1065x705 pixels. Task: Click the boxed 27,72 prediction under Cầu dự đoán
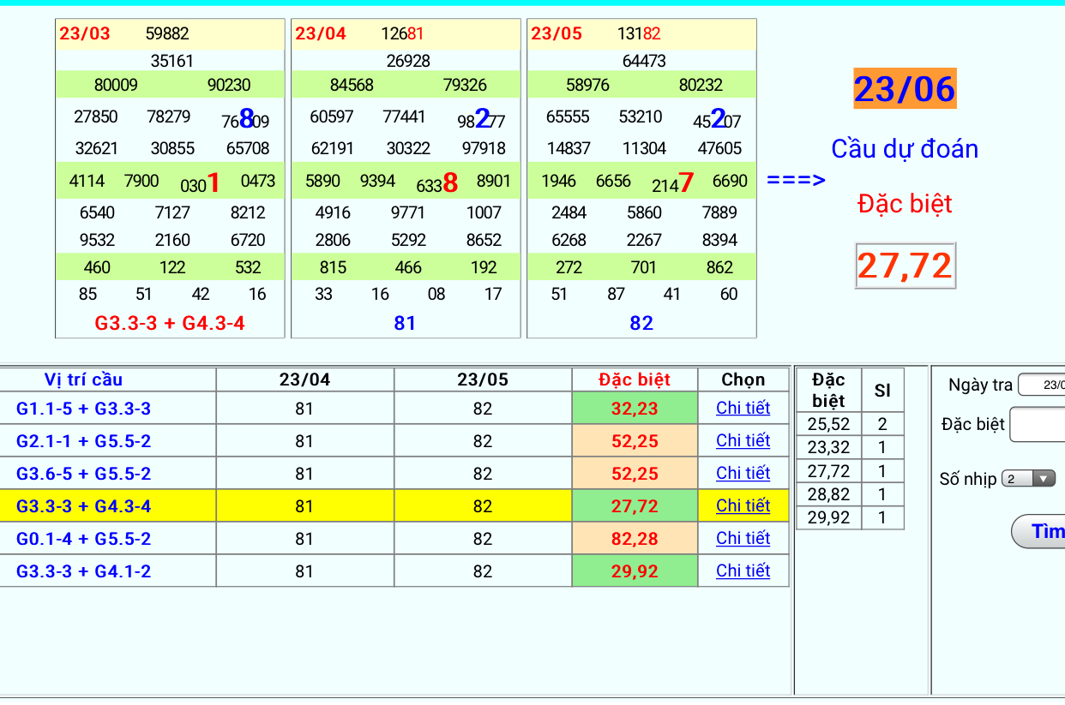click(905, 266)
